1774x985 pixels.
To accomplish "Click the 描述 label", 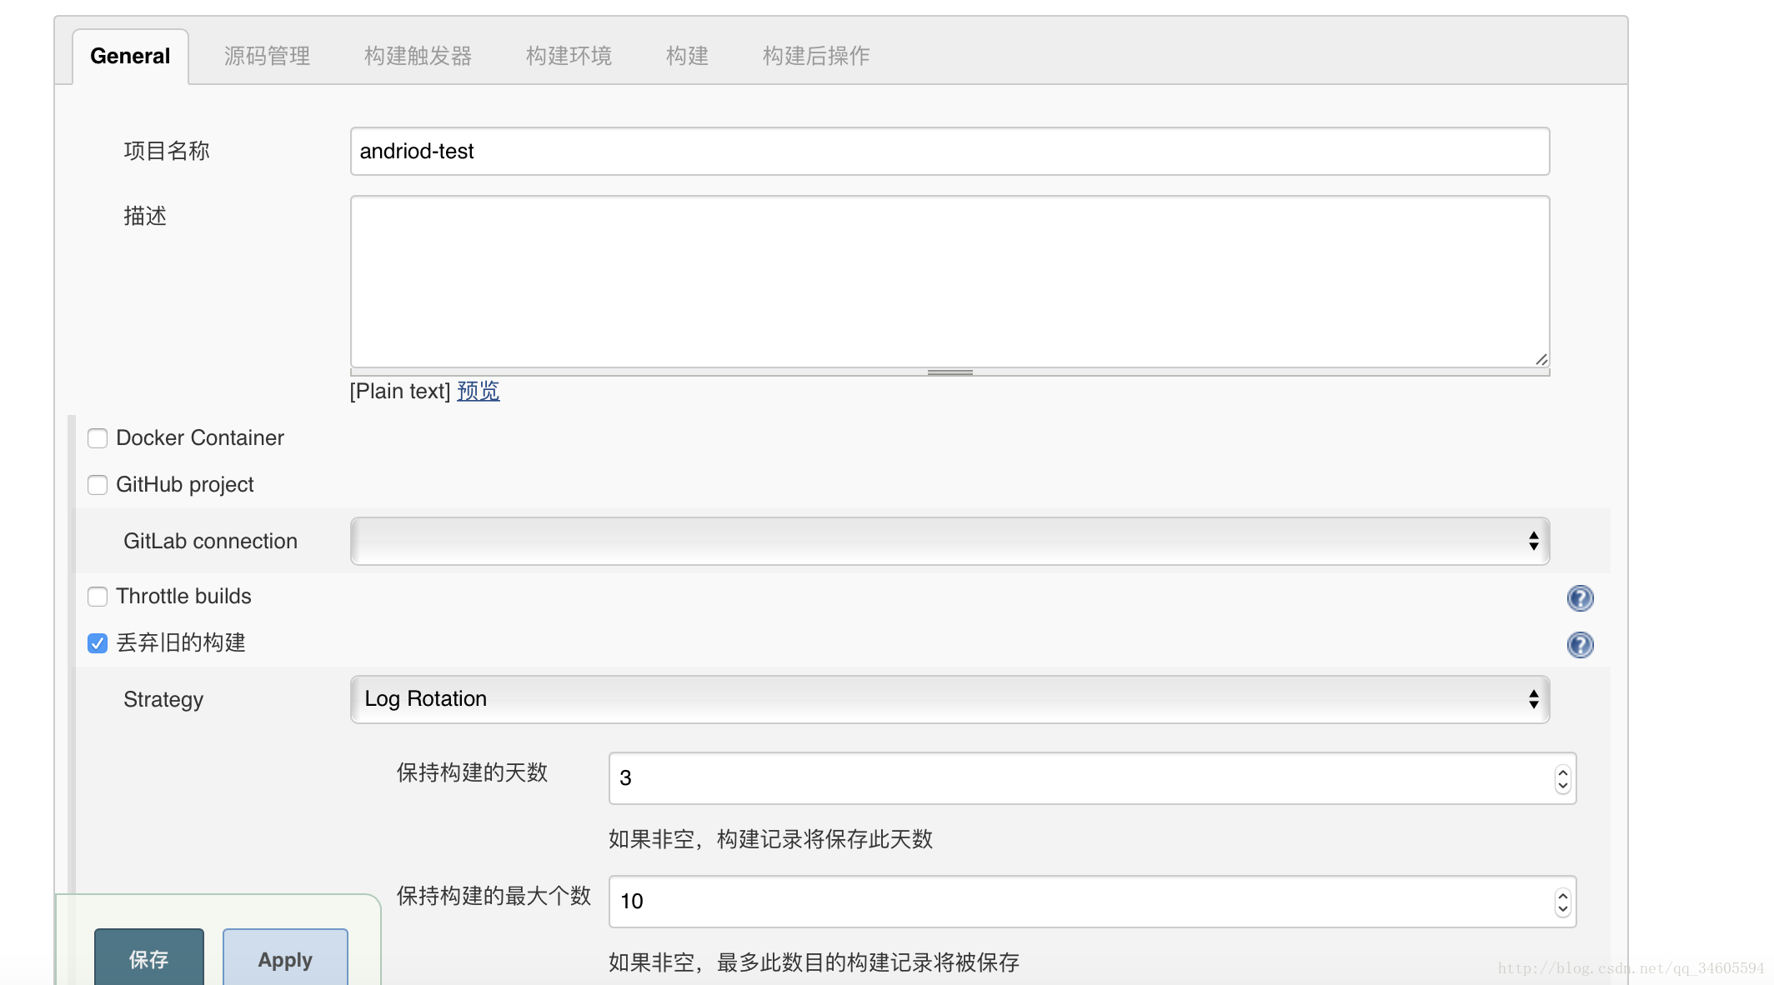I will 145,216.
